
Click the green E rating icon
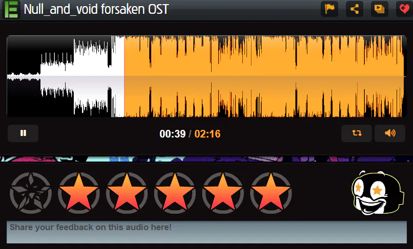pos(11,10)
